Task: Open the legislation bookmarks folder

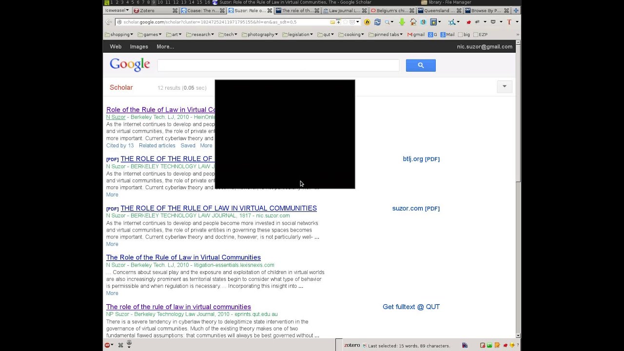Action: (297, 35)
